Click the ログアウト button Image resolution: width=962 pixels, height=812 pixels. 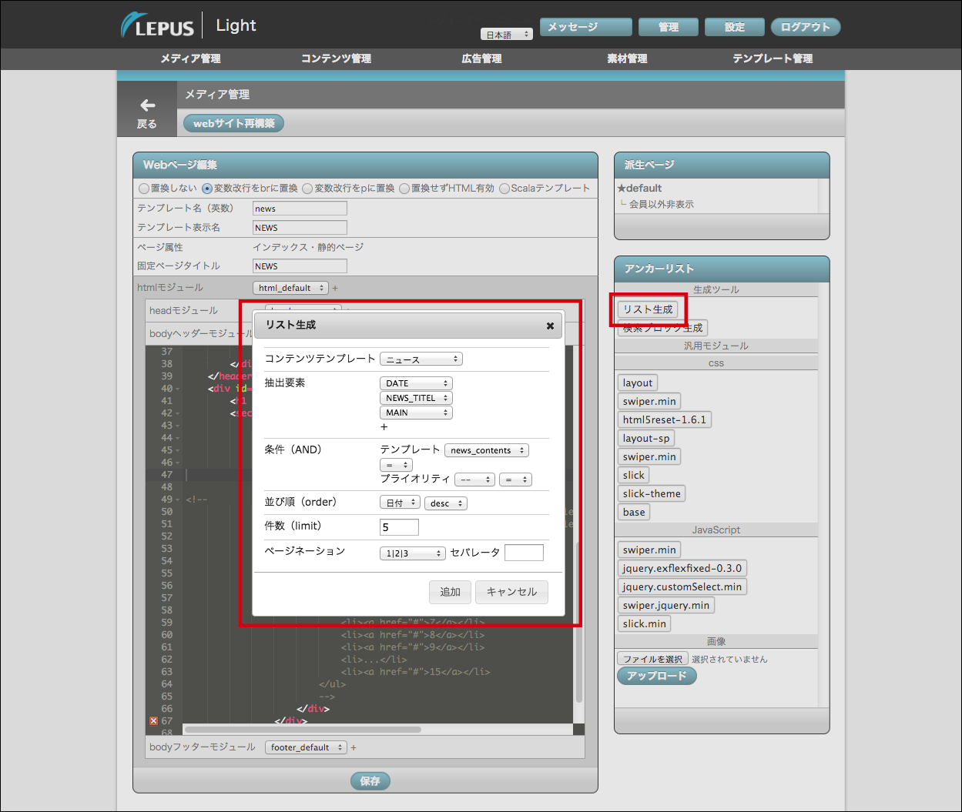point(806,27)
